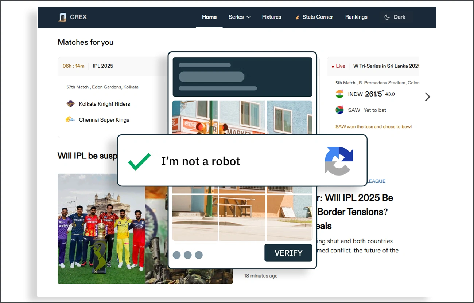The height and width of the screenshot is (303, 474).
Task: Click the CREX logo icon
Action: click(x=62, y=17)
